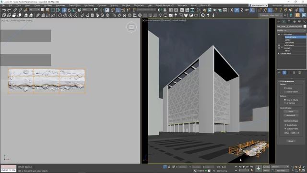Open the Workspaces dropdown
Screen dimensions: 307x173
295,6
